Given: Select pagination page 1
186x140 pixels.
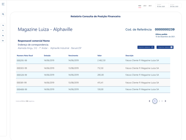Looking at the screenshot, I should [x=155, y=101].
